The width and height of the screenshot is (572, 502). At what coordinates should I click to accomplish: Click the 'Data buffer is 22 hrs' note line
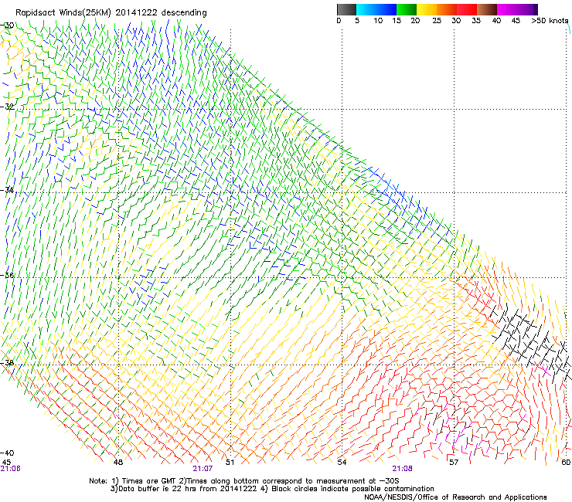click(x=272, y=489)
